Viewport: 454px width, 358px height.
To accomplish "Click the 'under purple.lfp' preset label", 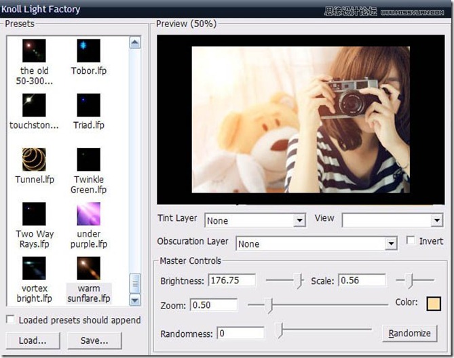I will (x=89, y=239).
